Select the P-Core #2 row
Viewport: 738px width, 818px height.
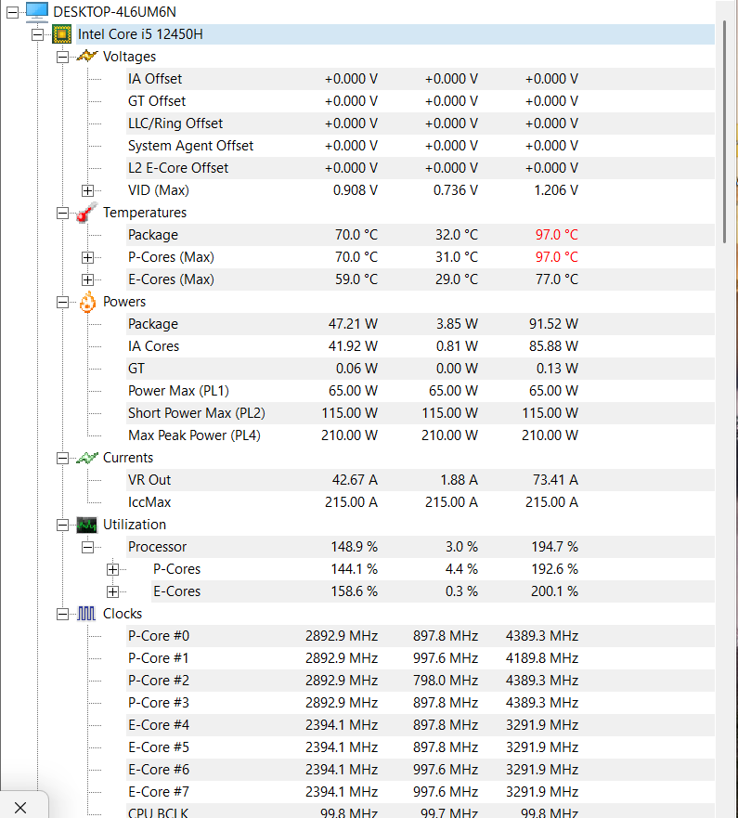[x=420, y=681]
